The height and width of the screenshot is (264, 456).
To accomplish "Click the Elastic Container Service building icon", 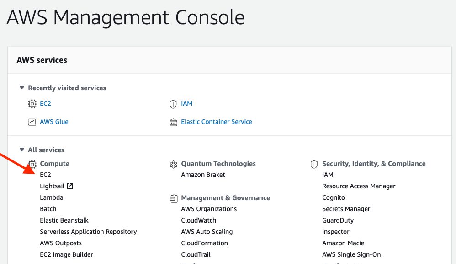I will [x=173, y=122].
